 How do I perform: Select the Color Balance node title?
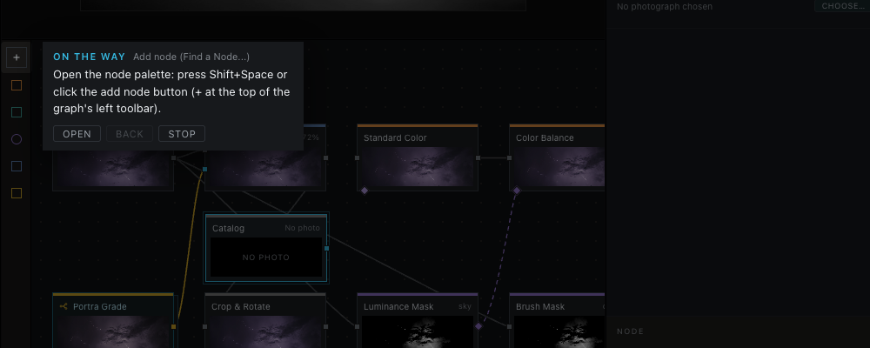point(545,137)
